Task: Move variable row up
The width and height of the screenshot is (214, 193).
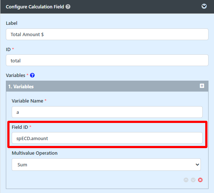Action: [186, 180]
